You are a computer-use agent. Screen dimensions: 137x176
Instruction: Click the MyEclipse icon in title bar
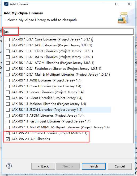(x=6, y=4)
